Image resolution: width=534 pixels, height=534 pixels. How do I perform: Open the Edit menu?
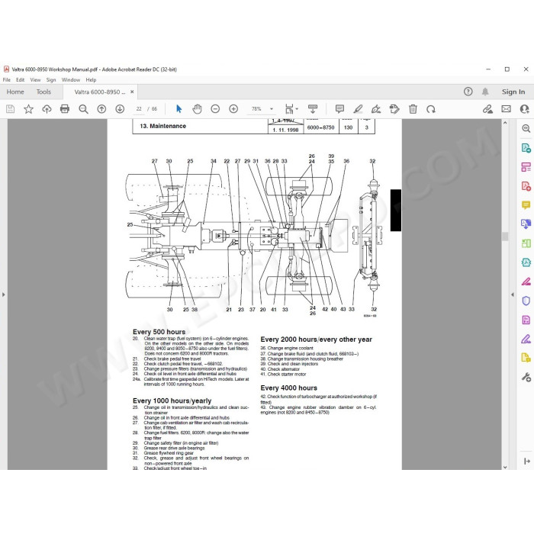tap(20, 79)
